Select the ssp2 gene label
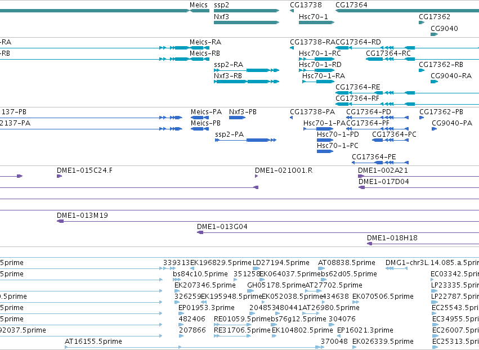Image resolution: width=479 pixels, height=350 pixels. pyautogui.click(x=221, y=5)
